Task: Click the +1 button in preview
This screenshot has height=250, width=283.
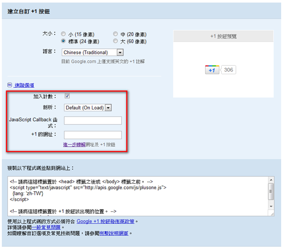Action: [212, 70]
